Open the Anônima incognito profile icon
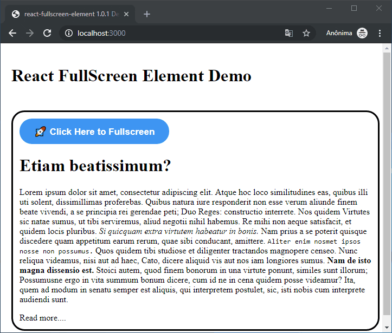The image size is (392, 333). (362, 33)
